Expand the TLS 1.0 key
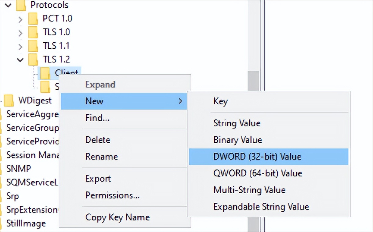This screenshot has width=373, height=232. (x=20, y=33)
